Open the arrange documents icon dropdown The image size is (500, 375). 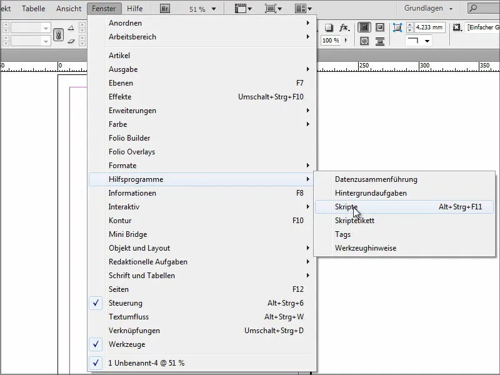point(303,9)
